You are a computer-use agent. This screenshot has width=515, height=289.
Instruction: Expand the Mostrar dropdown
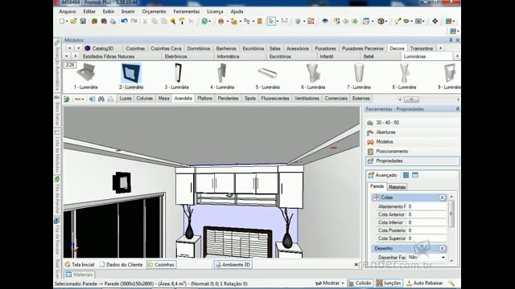[x=329, y=283]
